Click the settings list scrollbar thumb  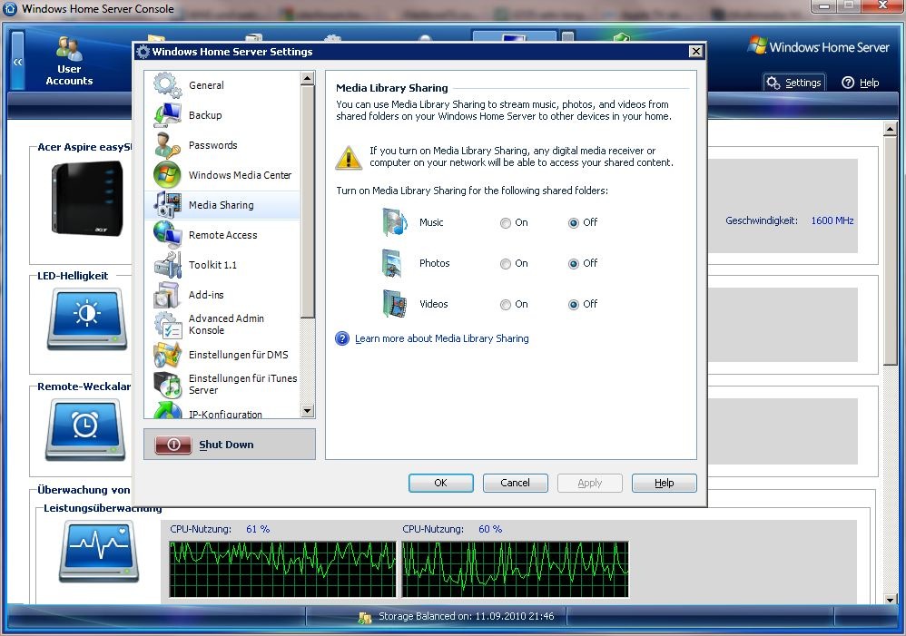(x=308, y=201)
